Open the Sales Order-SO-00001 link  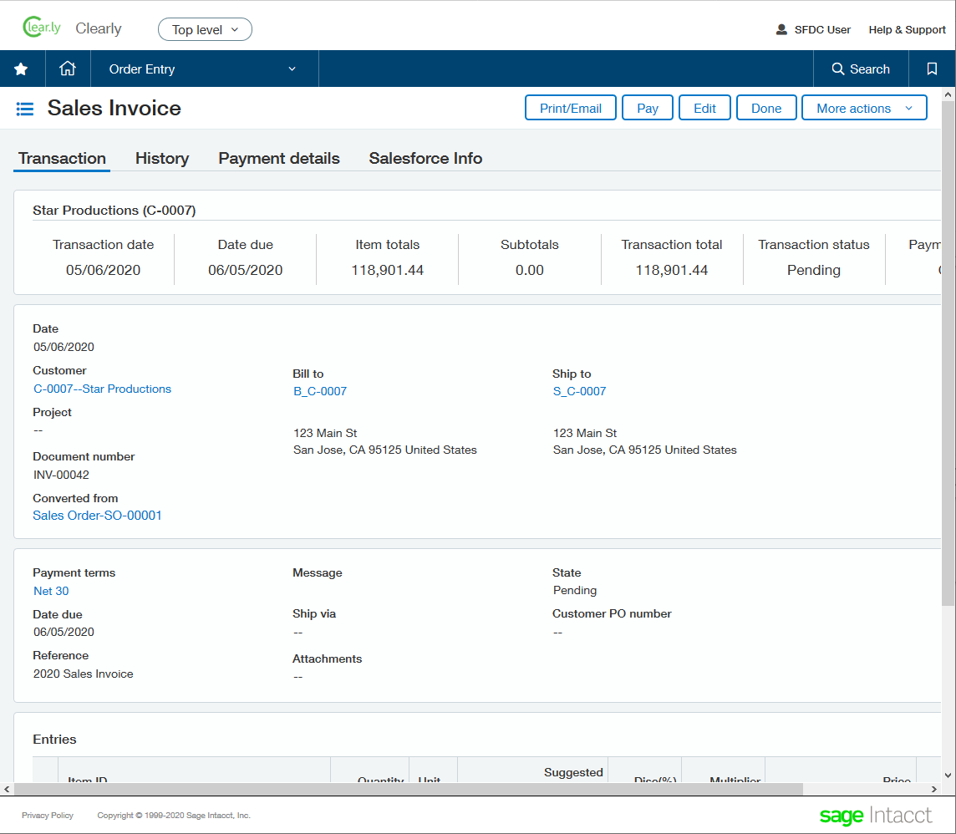point(97,516)
